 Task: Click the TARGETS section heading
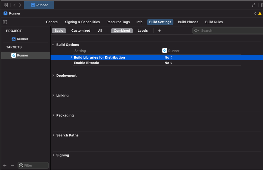(14, 47)
